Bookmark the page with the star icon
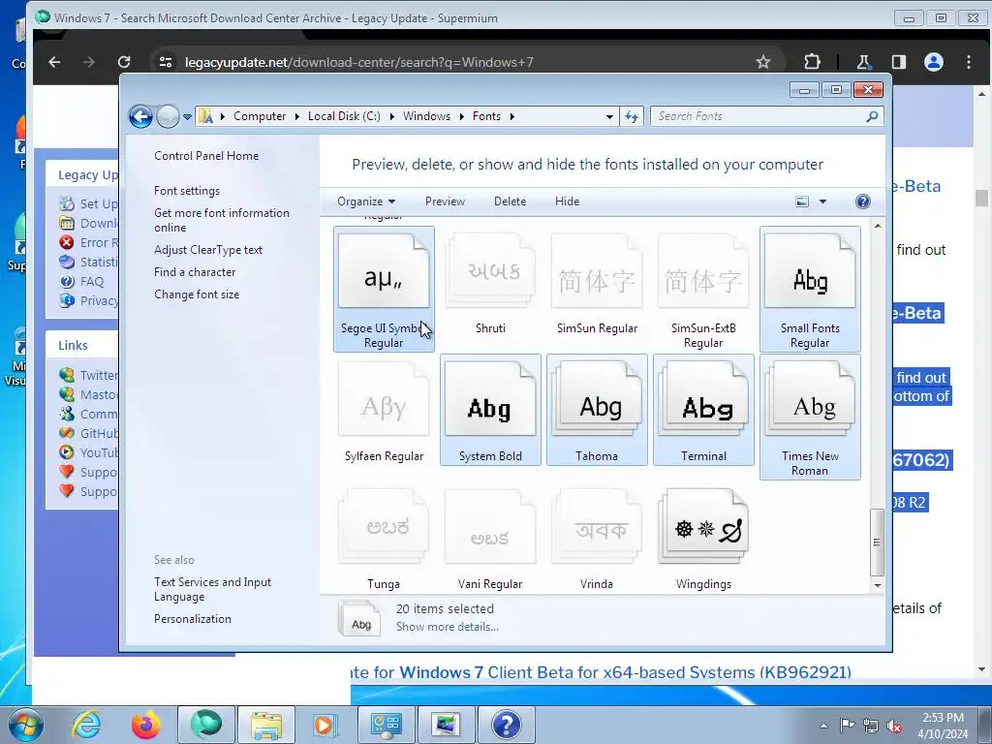The image size is (992, 744). 763,62
